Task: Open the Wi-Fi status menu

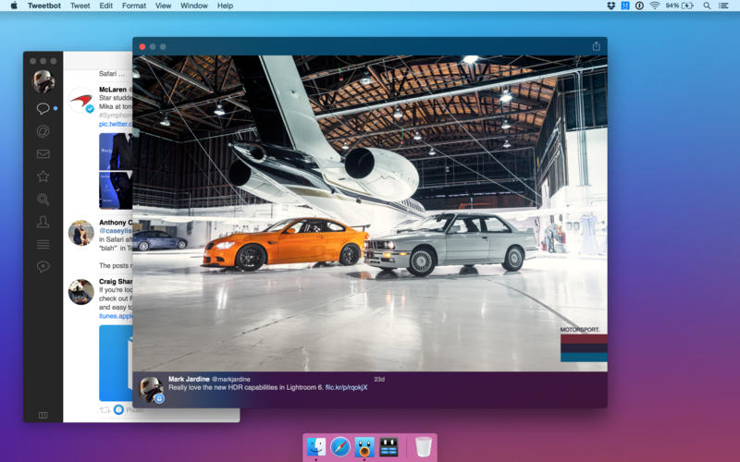Action: coord(654,6)
